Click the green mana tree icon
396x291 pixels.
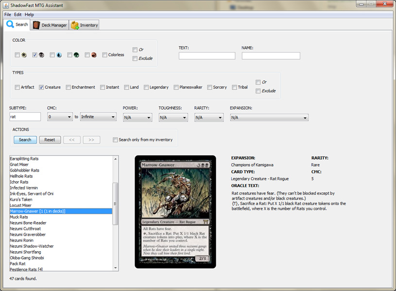click(x=76, y=55)
